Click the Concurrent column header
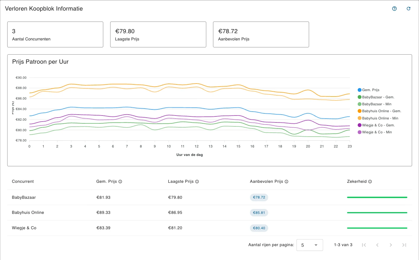The width and height of the screenshot is (419, 260). click(x=23, y=182)
